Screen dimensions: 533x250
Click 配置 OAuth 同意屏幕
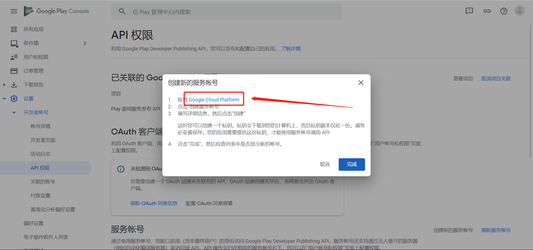pyautogui.click(x=209, y=203)
